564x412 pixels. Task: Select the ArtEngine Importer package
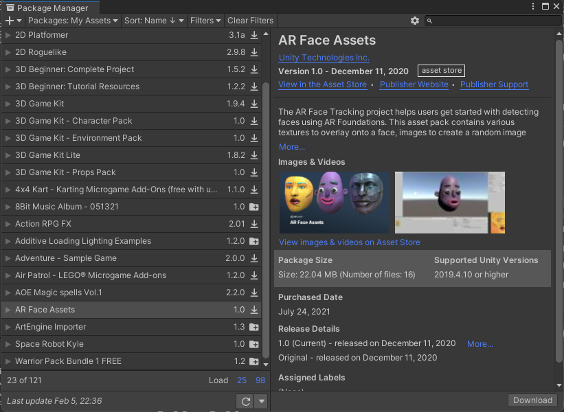(131, 327)
